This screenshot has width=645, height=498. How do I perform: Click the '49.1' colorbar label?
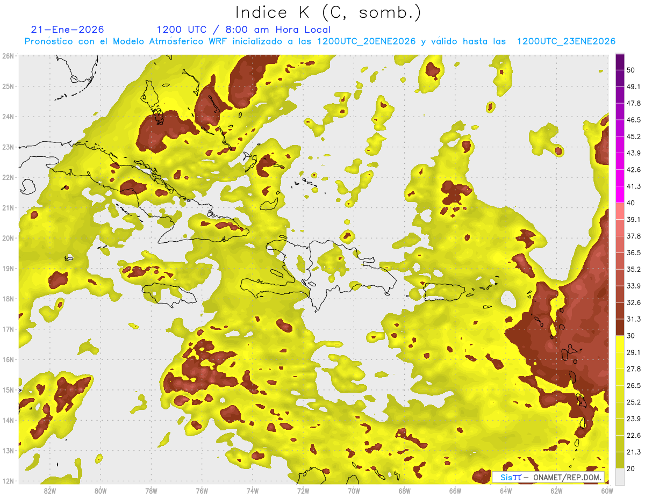click(x=634, y=86)
